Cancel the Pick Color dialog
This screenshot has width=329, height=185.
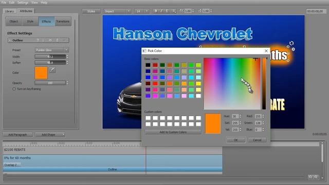click(x=257, y=140)
